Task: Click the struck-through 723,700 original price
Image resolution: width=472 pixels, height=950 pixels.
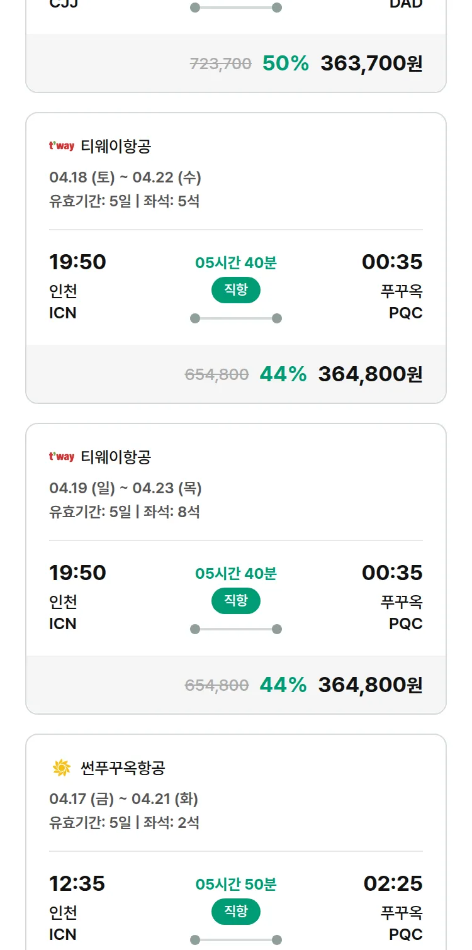Action: (220, 64)
